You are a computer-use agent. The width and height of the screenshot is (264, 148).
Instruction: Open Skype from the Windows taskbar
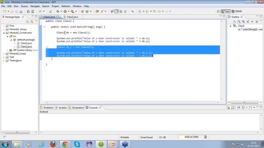(x=77, y=144)
